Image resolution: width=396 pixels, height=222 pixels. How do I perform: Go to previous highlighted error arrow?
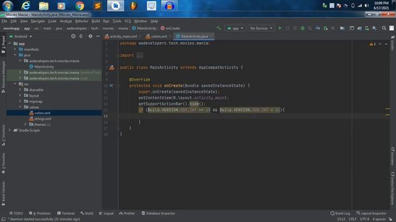(x=380, y=44)
